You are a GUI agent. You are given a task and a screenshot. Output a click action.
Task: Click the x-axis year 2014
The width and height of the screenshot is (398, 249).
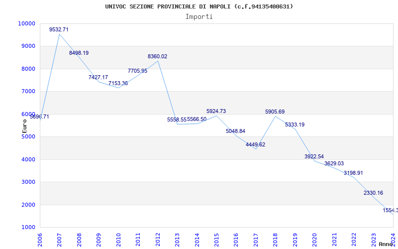click(197, 239)
